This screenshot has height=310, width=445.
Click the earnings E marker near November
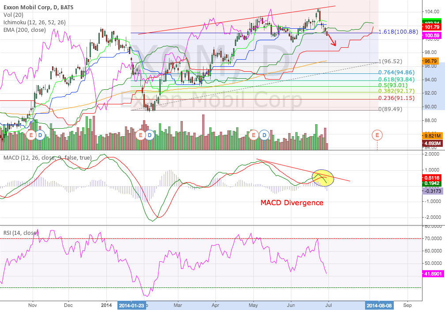point(31,135)
